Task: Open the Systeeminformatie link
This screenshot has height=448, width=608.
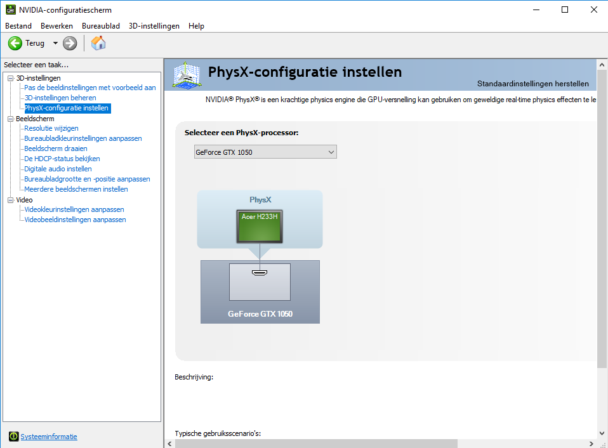Action: pos(49,437)
